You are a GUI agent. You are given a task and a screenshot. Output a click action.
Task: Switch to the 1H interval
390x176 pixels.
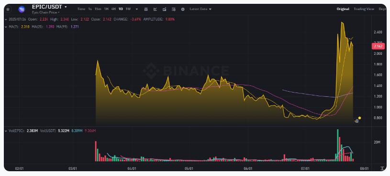[x=106, y=9]
